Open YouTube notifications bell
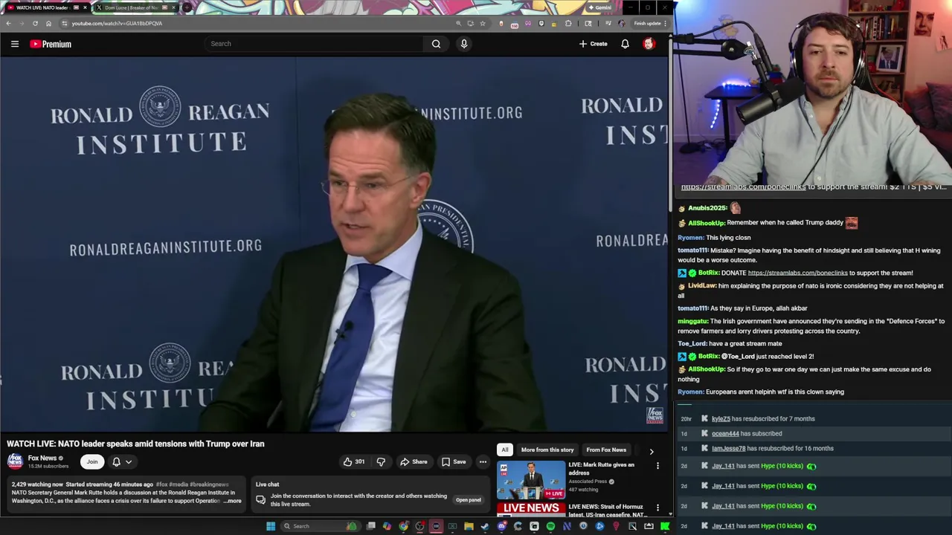The height and width of the screenshot is (535, 952). (x=625, y=44)
